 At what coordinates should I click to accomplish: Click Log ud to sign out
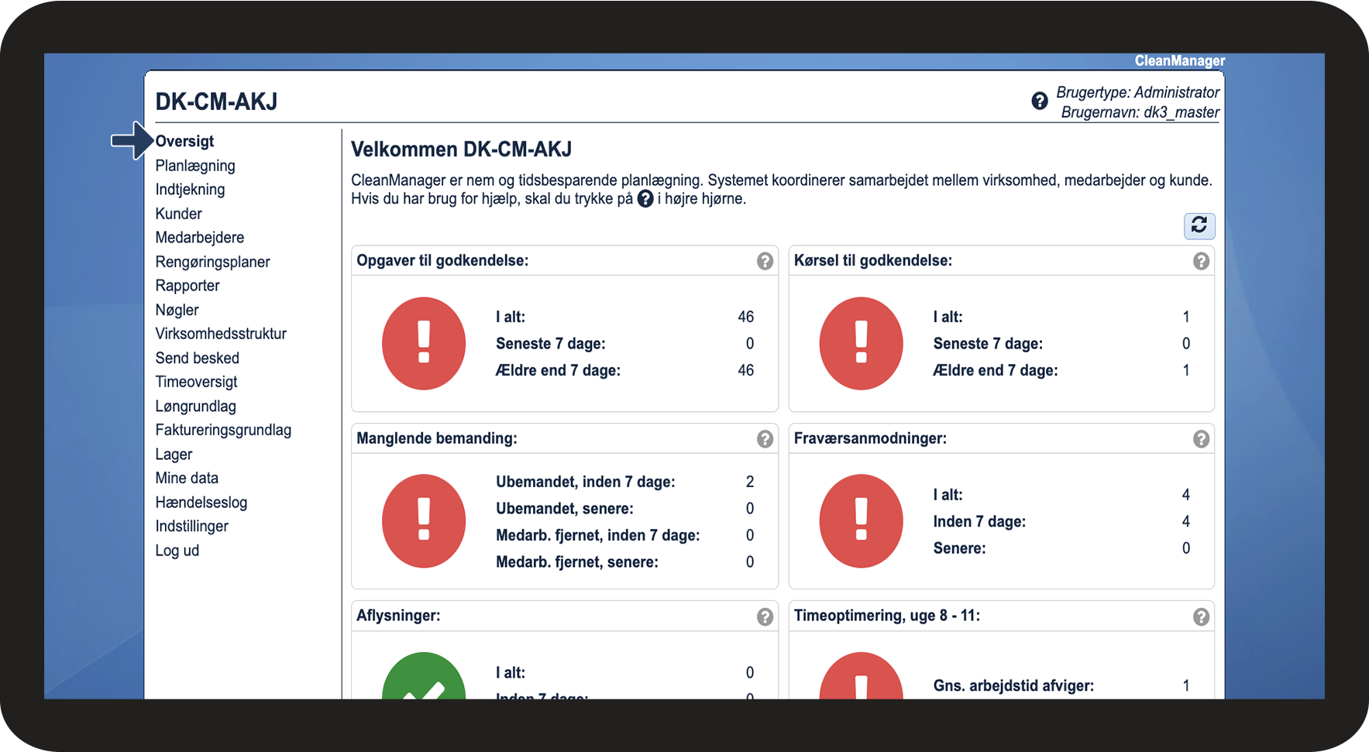[177, 550]
